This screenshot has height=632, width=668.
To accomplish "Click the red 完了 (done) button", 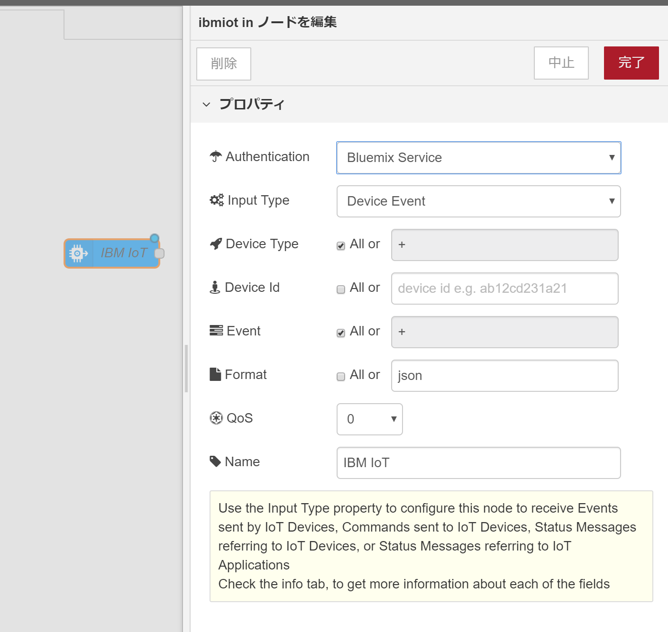I will point(631,63).
